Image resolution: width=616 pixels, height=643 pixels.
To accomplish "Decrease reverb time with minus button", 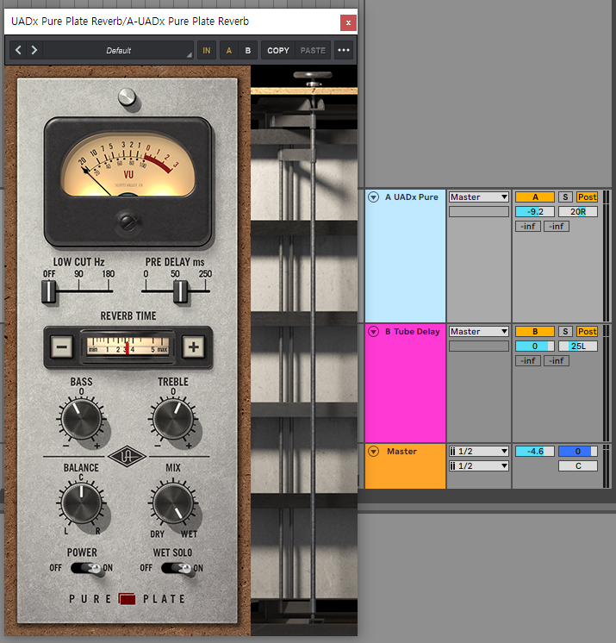I will pyautogui.click(x=62, y=346).
